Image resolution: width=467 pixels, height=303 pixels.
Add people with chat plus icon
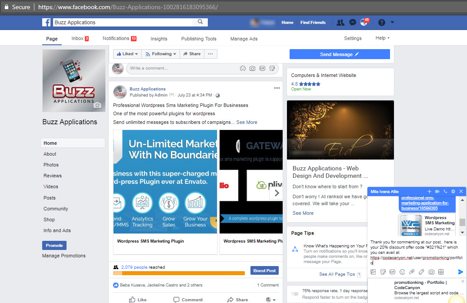(429, 191)
